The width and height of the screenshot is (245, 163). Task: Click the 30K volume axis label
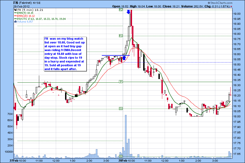[x=10, y=139]
